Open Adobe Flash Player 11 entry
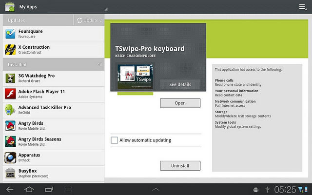 coord(54,94)
